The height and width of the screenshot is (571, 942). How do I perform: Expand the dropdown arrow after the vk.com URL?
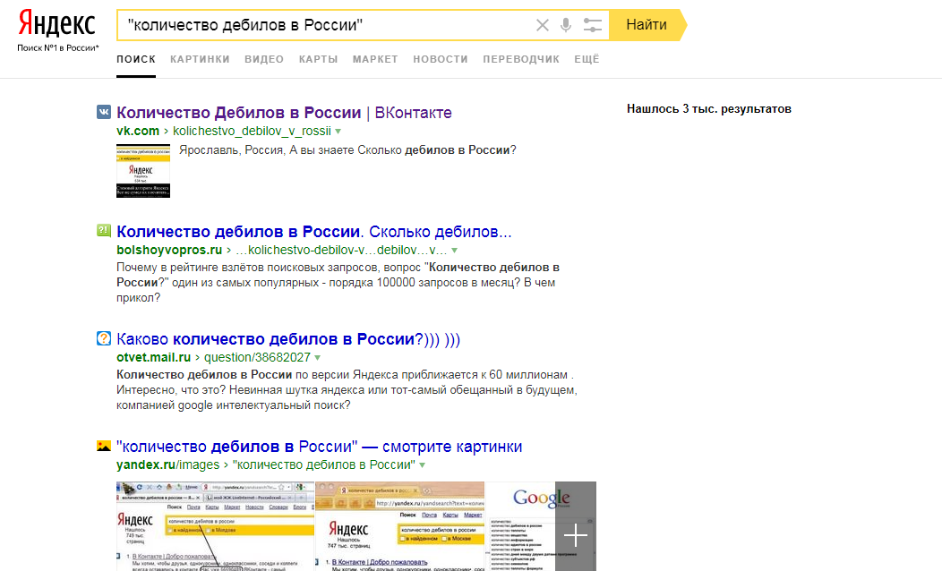(338, 132)
